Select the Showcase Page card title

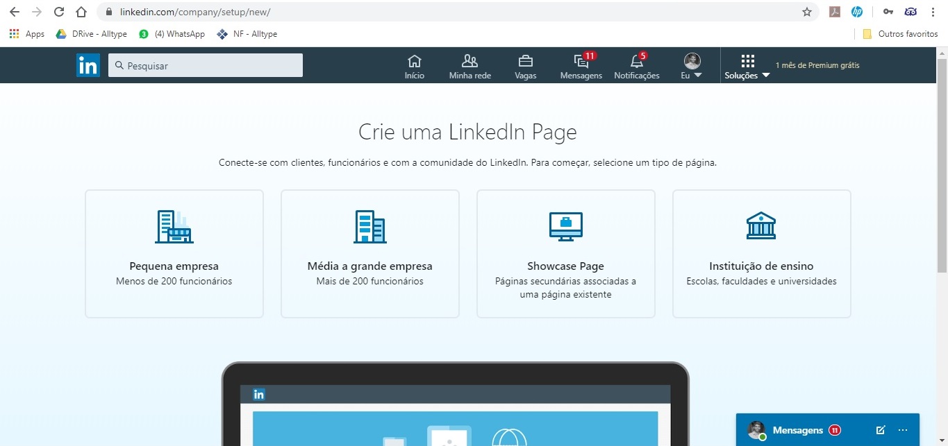coord(565,266)
